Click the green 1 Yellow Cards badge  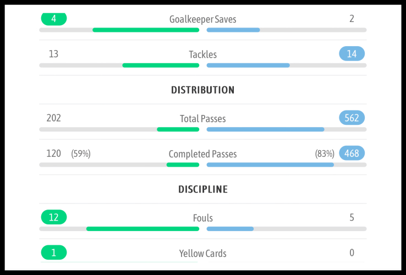coord(54,253)
